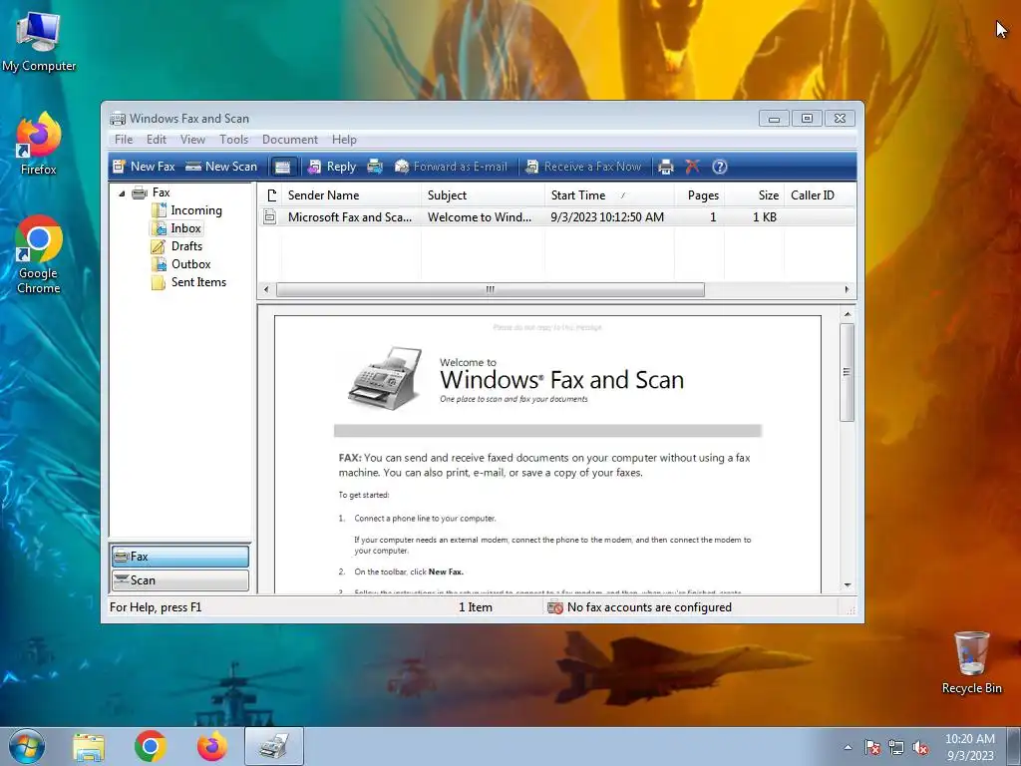Click the forward as fax icon next to Reply
This screenshot has height=766, width=1021.
(375, 167)
